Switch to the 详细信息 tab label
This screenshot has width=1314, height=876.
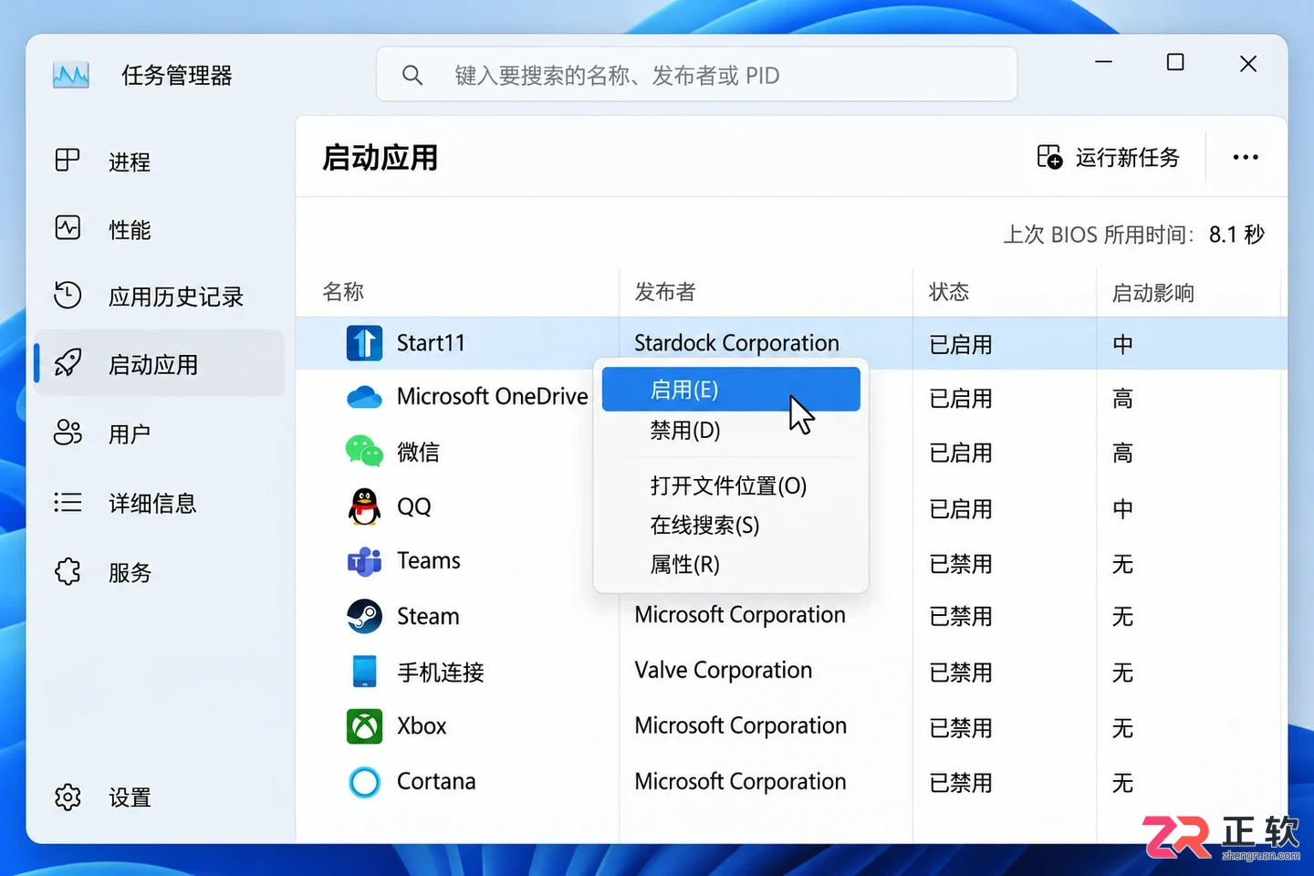point(152,503)
